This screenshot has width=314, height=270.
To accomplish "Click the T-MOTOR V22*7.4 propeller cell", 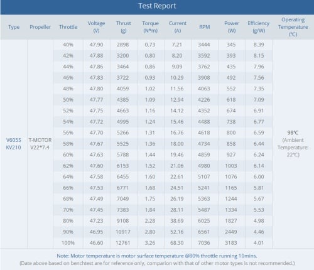I will click(40, 144).
